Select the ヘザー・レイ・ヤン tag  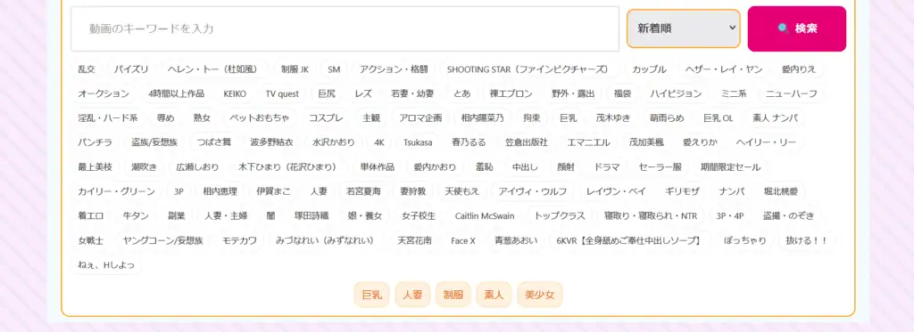coord(724,69)
